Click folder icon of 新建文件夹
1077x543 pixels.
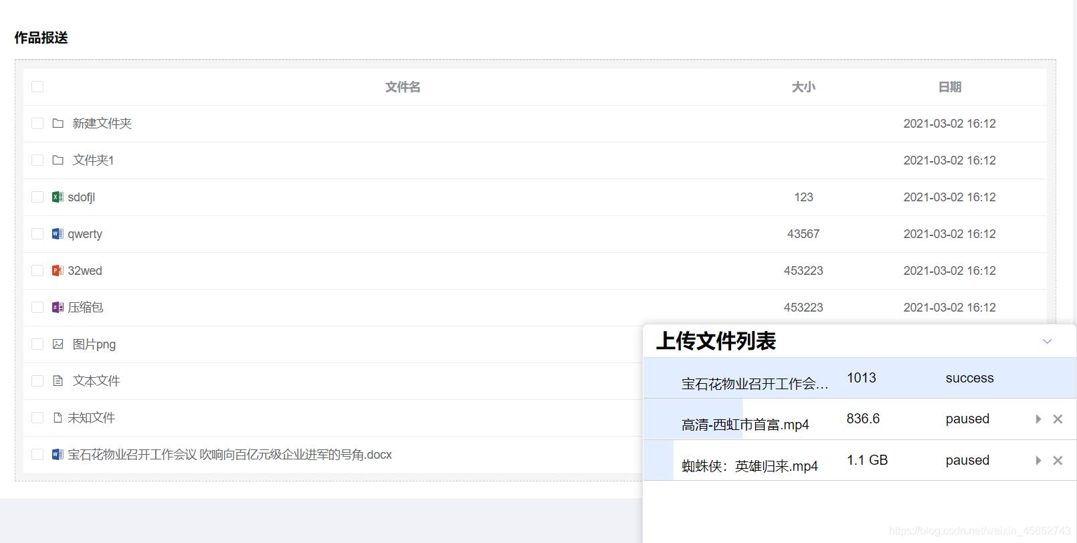(58, 123)
